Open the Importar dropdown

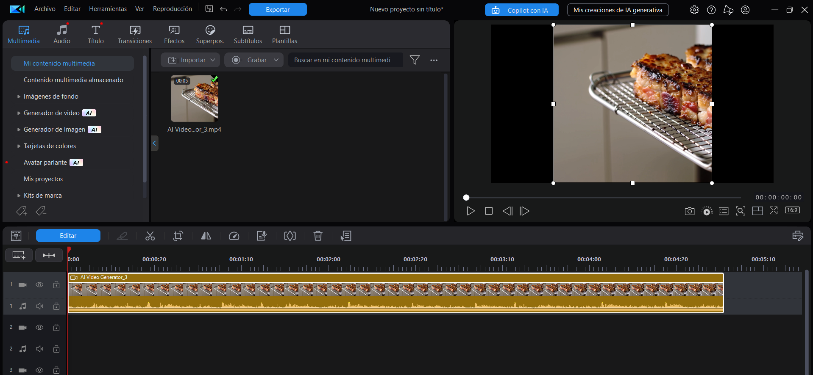190,60
